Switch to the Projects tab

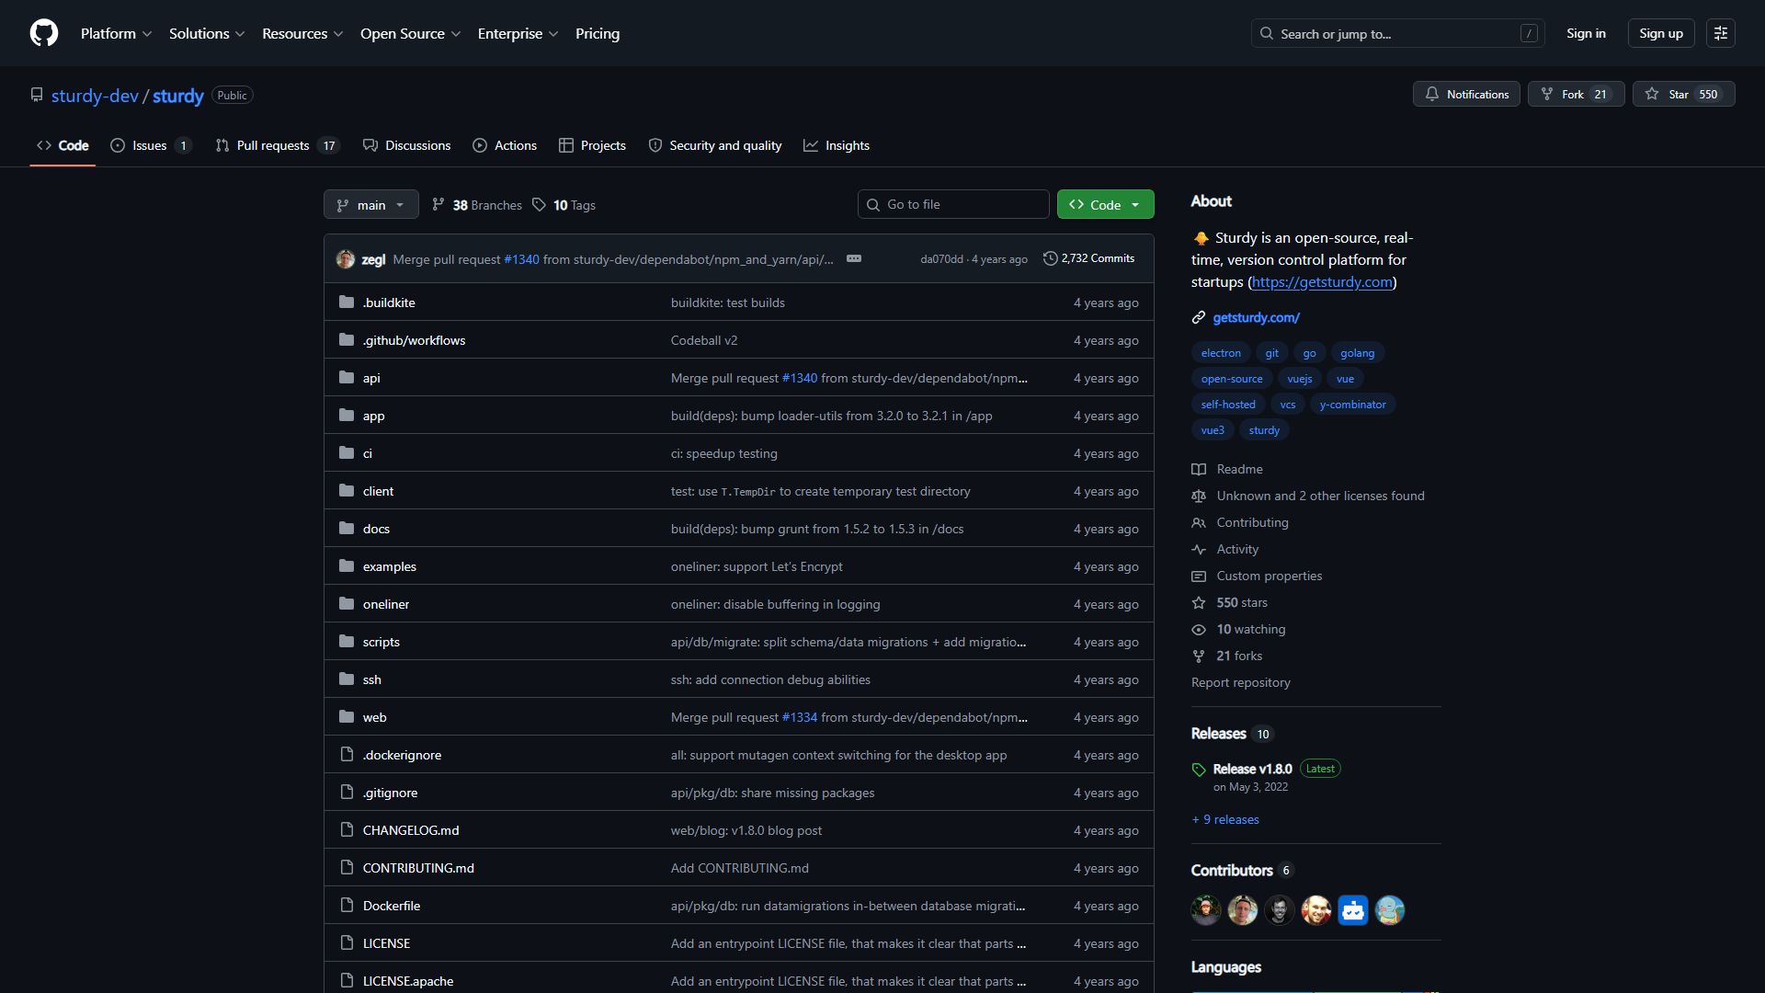[592, 145]
